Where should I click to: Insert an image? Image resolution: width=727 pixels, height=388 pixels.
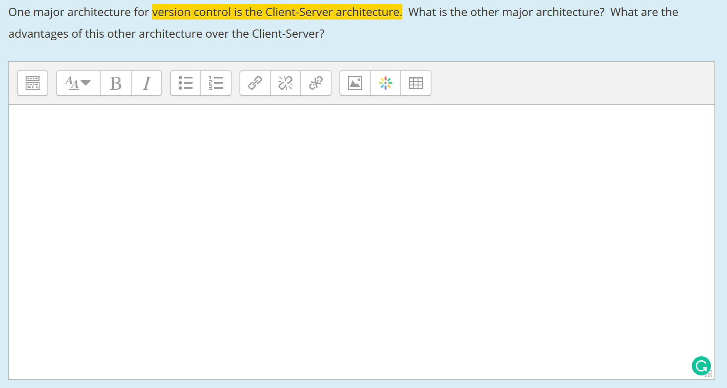355,83
